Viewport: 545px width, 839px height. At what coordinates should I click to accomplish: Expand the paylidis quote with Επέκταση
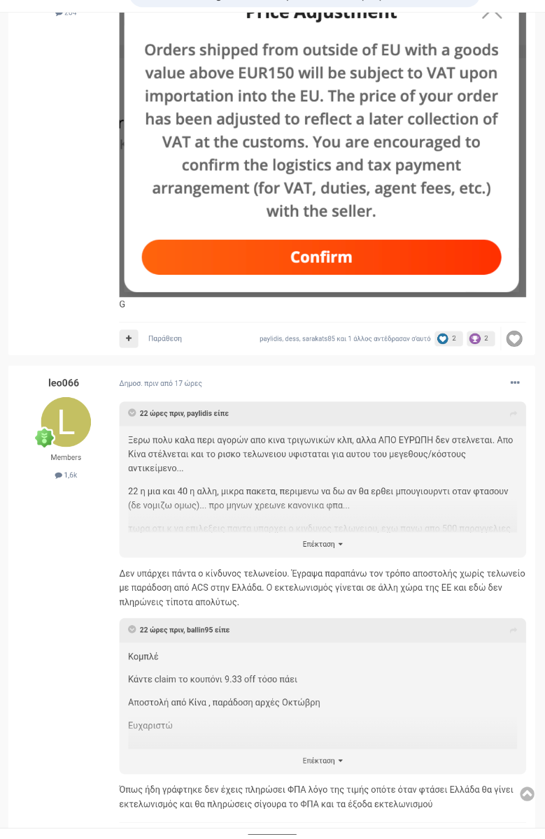323,544
